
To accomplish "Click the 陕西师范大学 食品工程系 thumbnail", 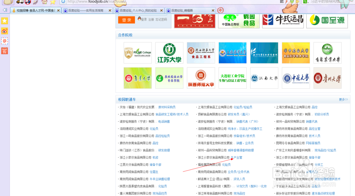I will 201,53.
